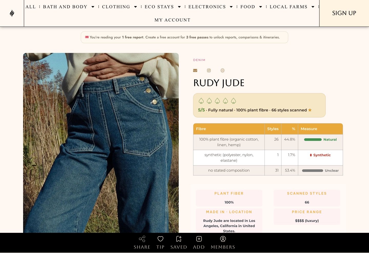
Task: Open the Instagram icon for Rudy Jude
Action: click(209, 71)
